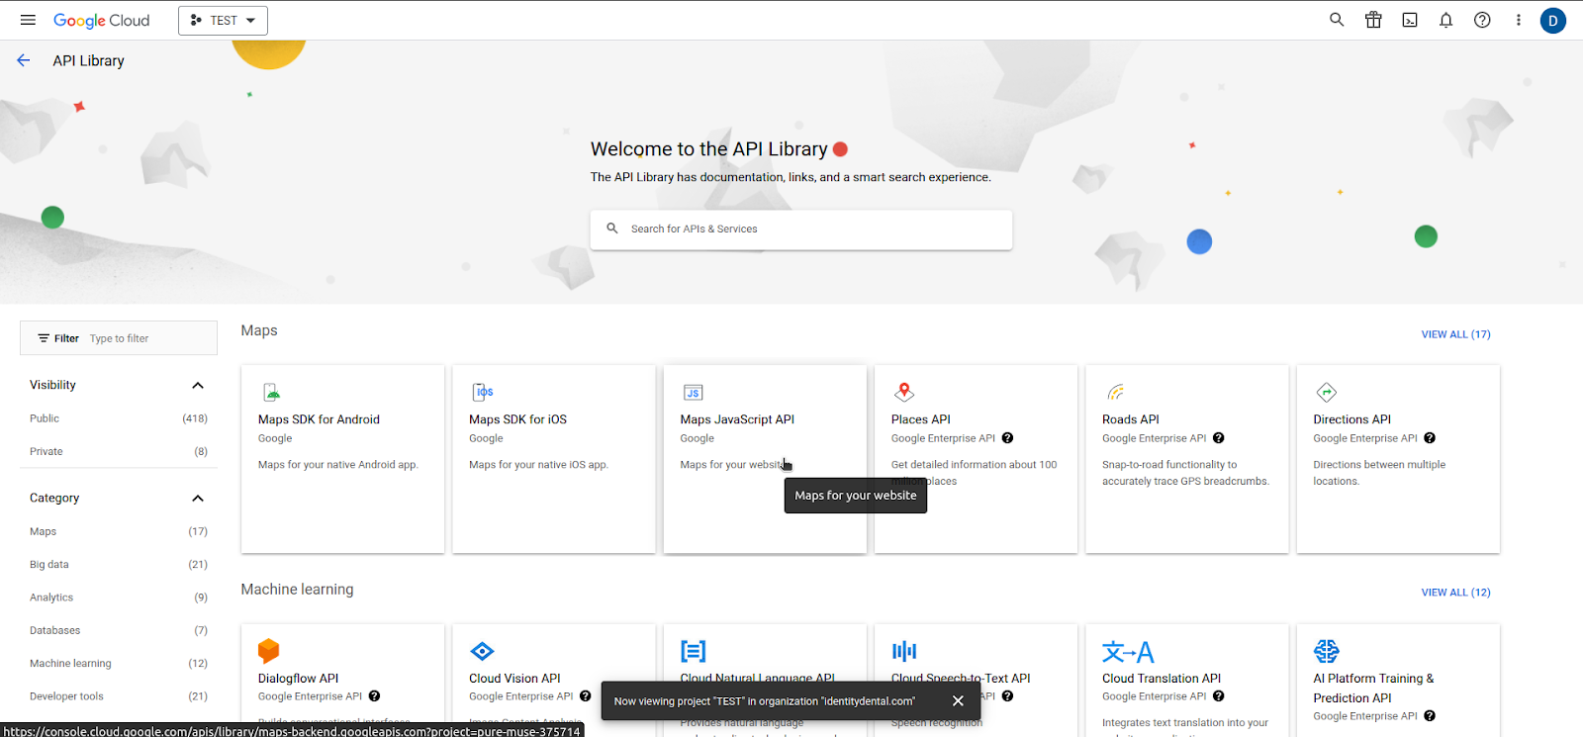This screenshot has width=1583, height=737.
Task: Open the Cloud Speech-to-Text API icon
Action: click(x=904, y=651)
